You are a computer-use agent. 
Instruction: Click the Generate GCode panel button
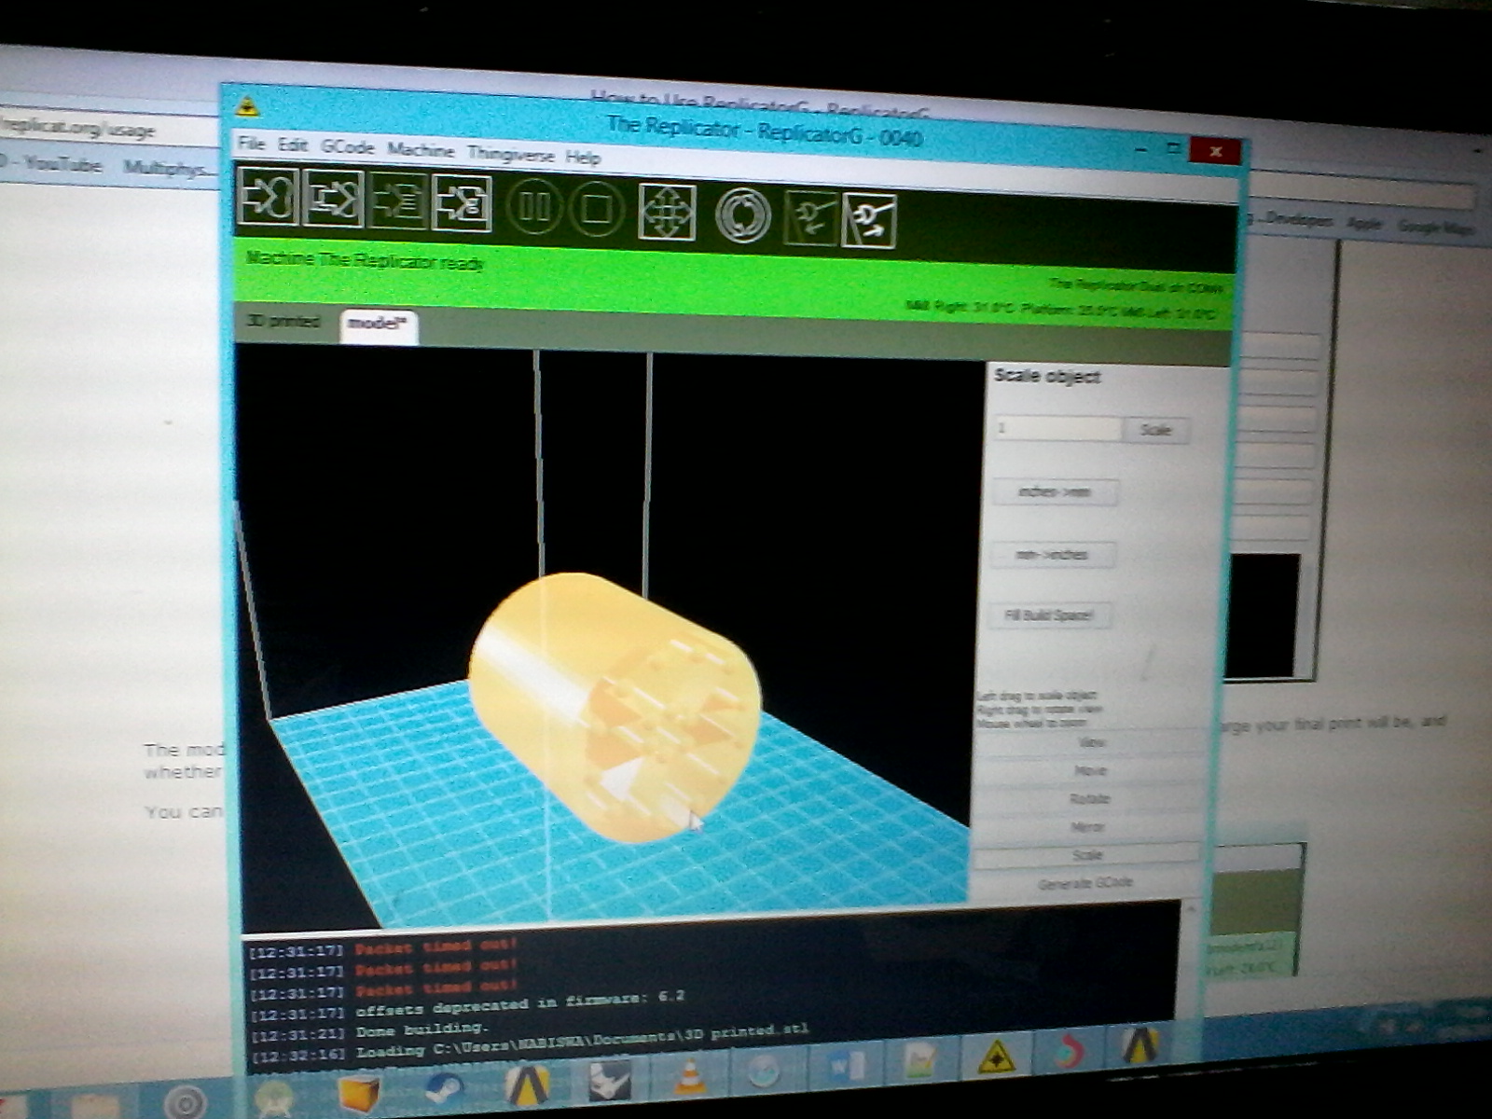point(1085,883)
